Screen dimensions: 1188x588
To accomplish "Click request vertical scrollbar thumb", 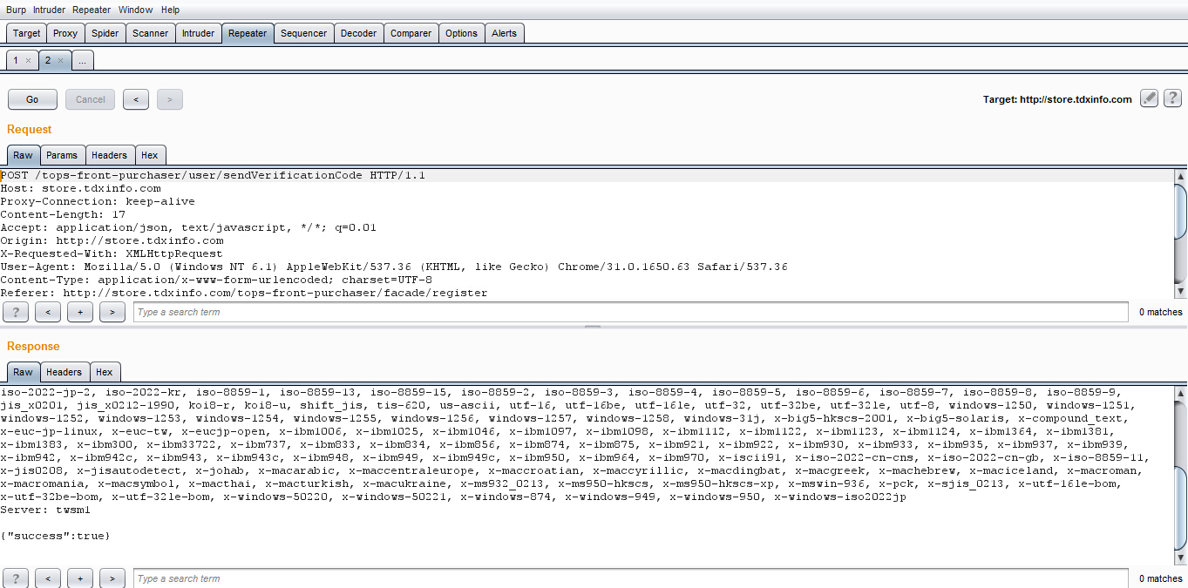I will coord(1181,211).
